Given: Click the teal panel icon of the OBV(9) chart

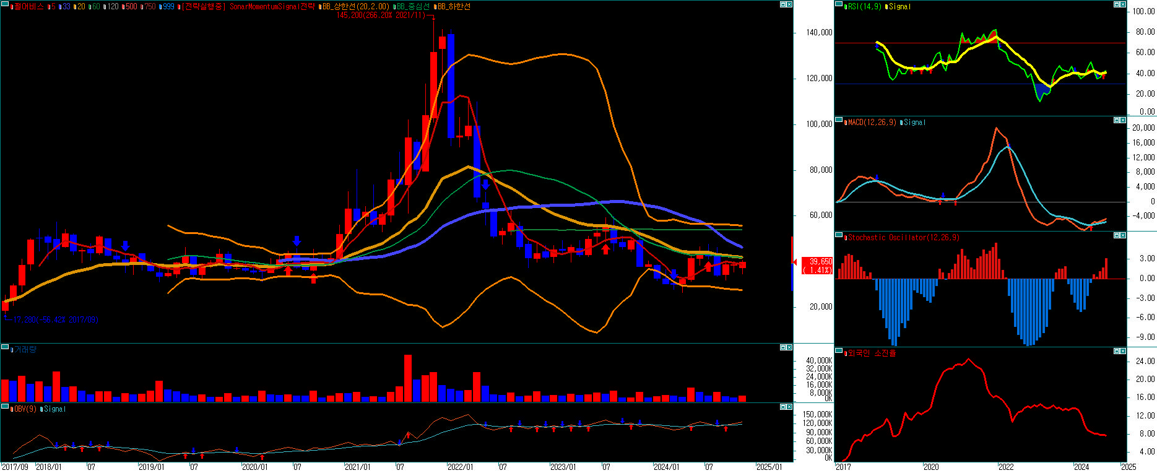Looking at the screenshot, I should (5, 406).
